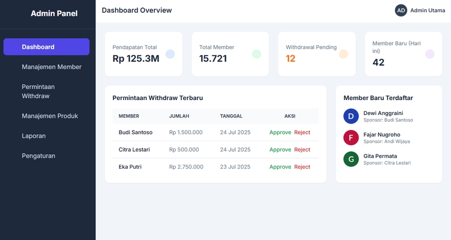Open Manajemen Produk section
Screen dimensions: 451x240
pos(50,116)
